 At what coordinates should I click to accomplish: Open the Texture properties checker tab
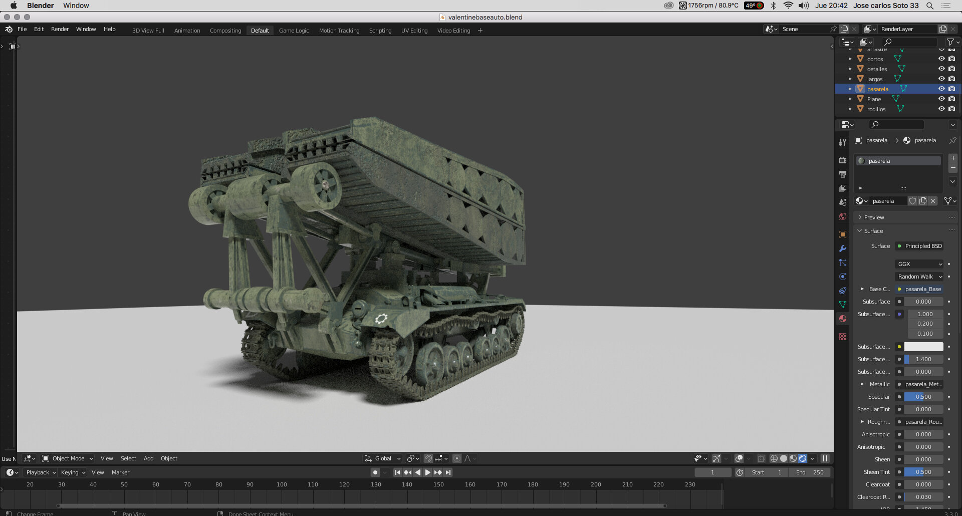843,337
